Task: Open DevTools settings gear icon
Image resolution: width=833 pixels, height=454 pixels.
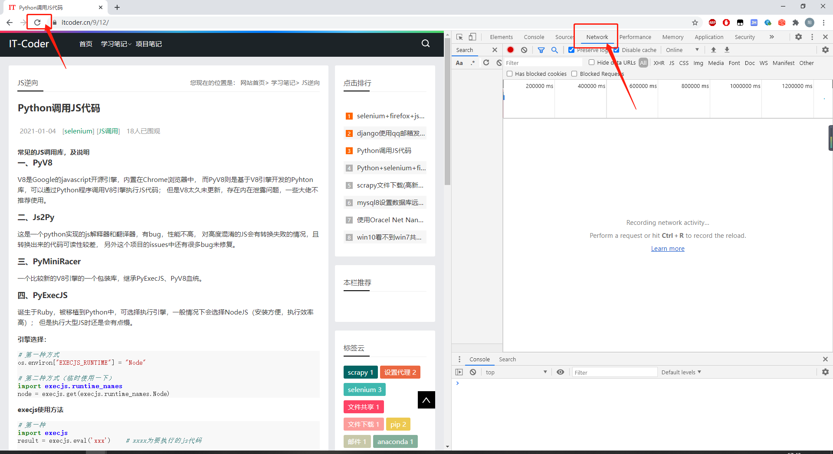Action: click(798, 37)
